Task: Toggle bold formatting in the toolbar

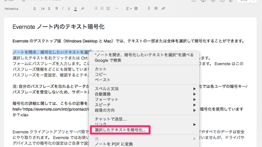Action: point(56,9)
